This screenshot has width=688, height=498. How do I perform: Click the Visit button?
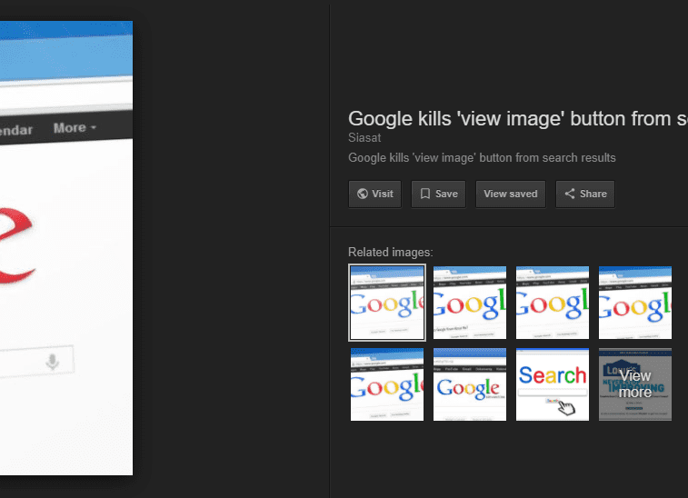point(374,194)
